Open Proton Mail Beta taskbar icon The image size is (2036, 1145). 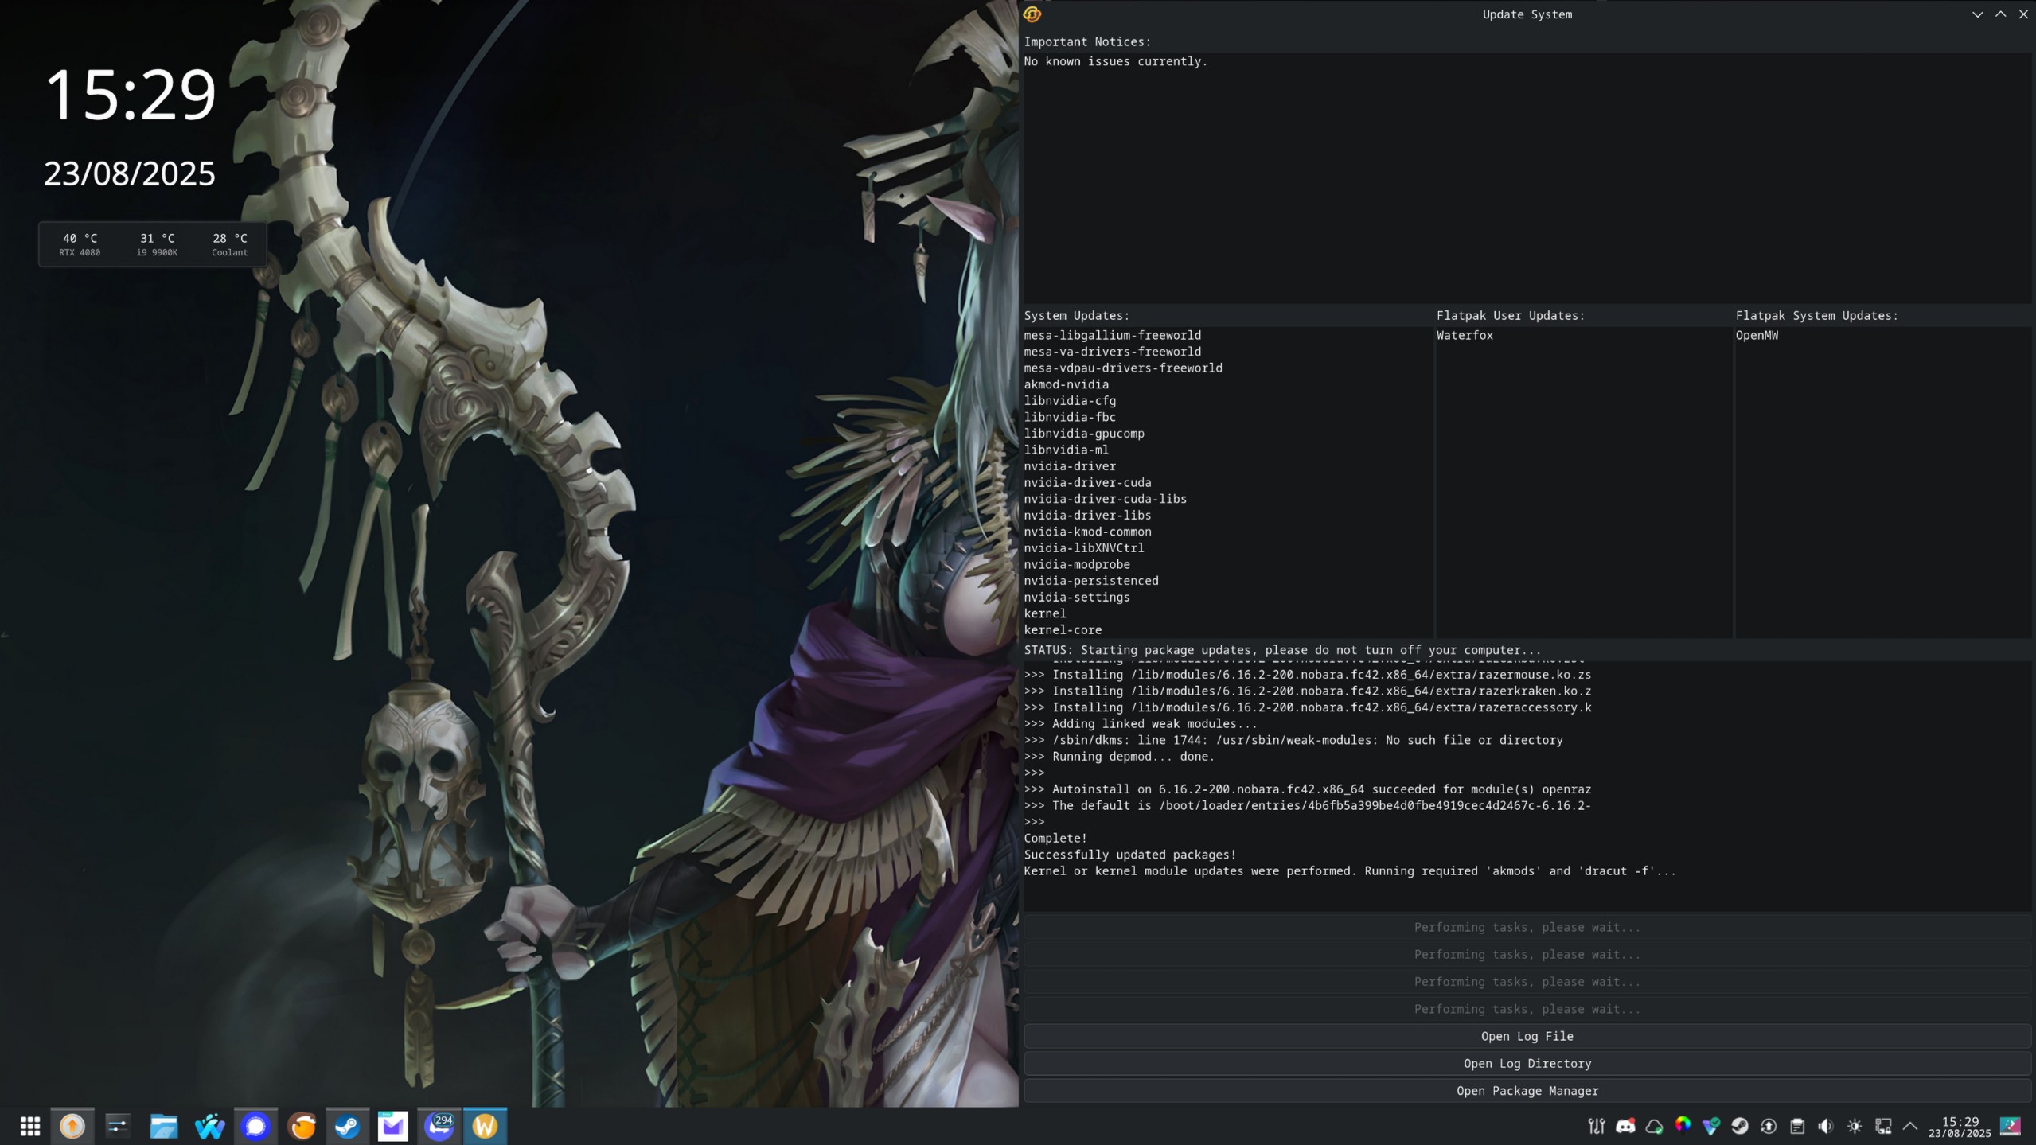pos(392,1126)
